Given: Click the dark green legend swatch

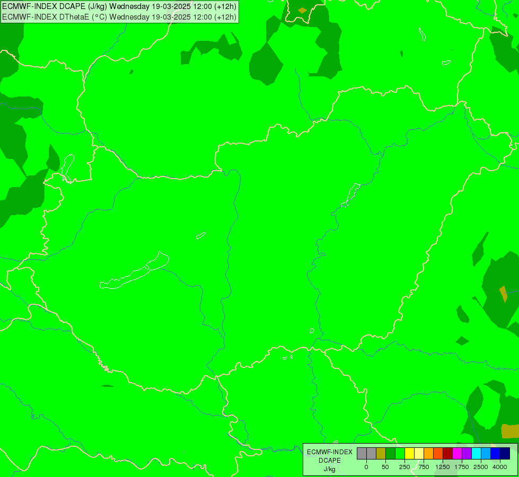Looking at the screenshot, I should [x=391, y=454].
